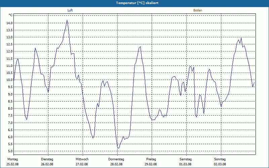Click the 14,0 y-axis value
The image size is (269, 168).
click(x=10, y=23)
